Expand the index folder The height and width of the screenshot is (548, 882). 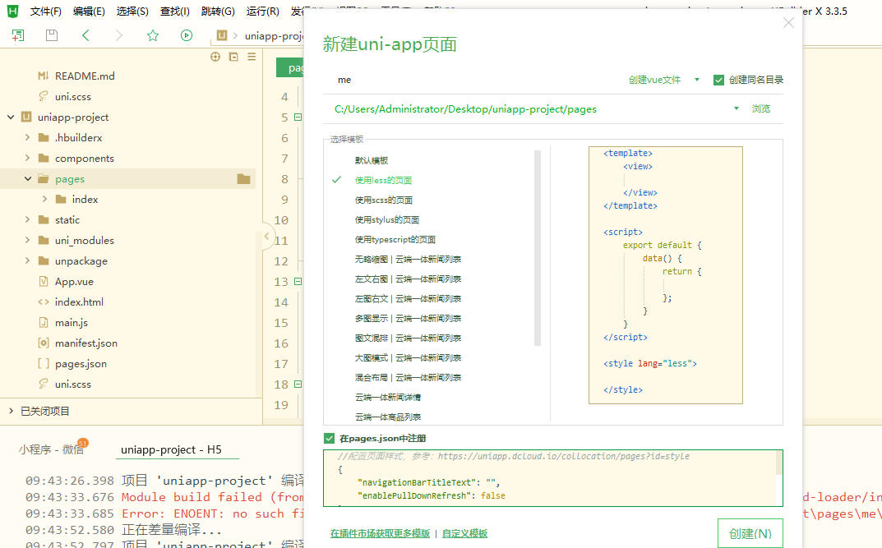44,199
